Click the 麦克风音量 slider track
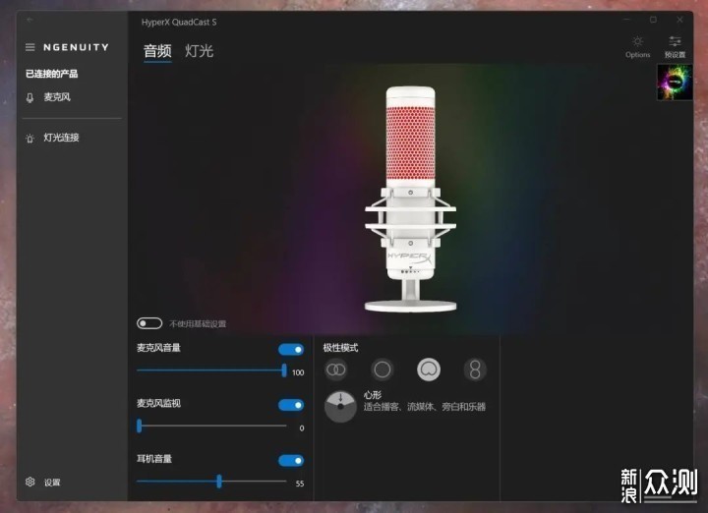The height and width of the screenshot is (513, 708). click(211, 370)
